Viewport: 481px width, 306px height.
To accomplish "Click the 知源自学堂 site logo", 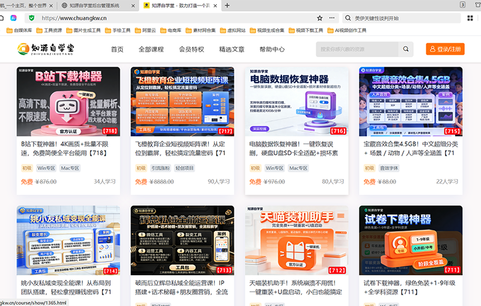I will 46,49.
